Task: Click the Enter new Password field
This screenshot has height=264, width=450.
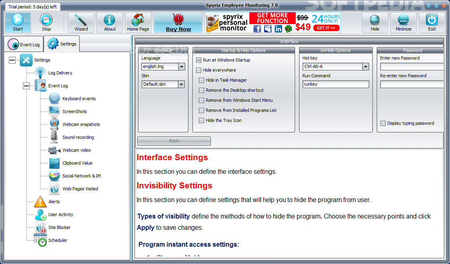Action: coord(412,66)
